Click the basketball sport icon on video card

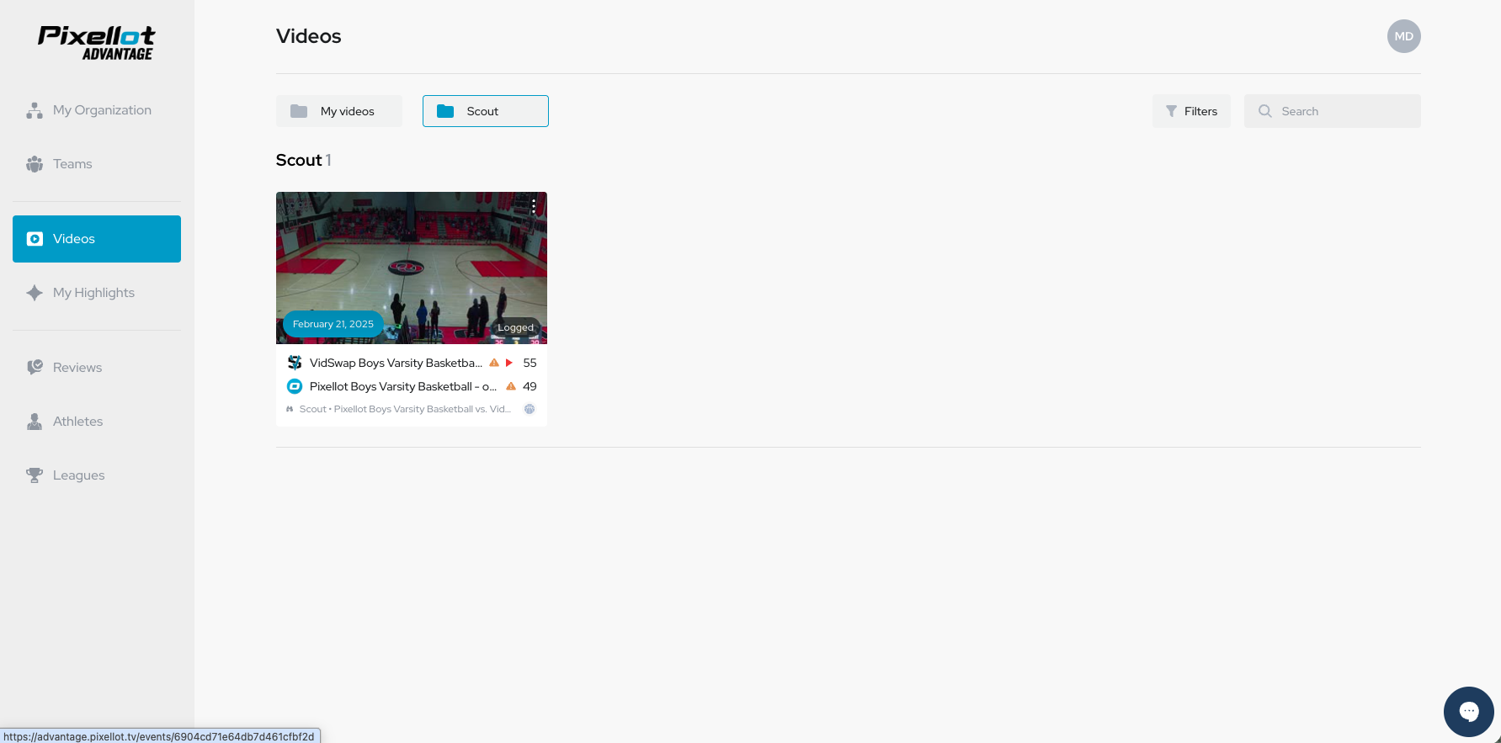tap(530, 409)
